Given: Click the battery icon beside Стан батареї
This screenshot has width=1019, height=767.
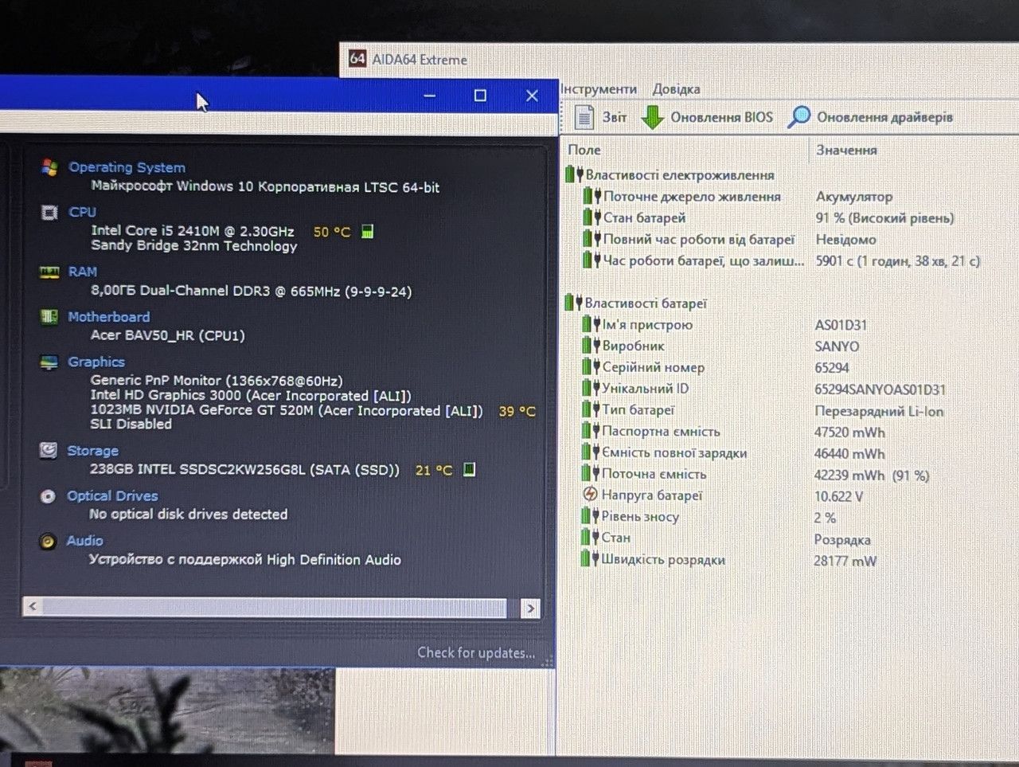Looking at the screenshot, I should pyautogui.click(x=591, y=217).
